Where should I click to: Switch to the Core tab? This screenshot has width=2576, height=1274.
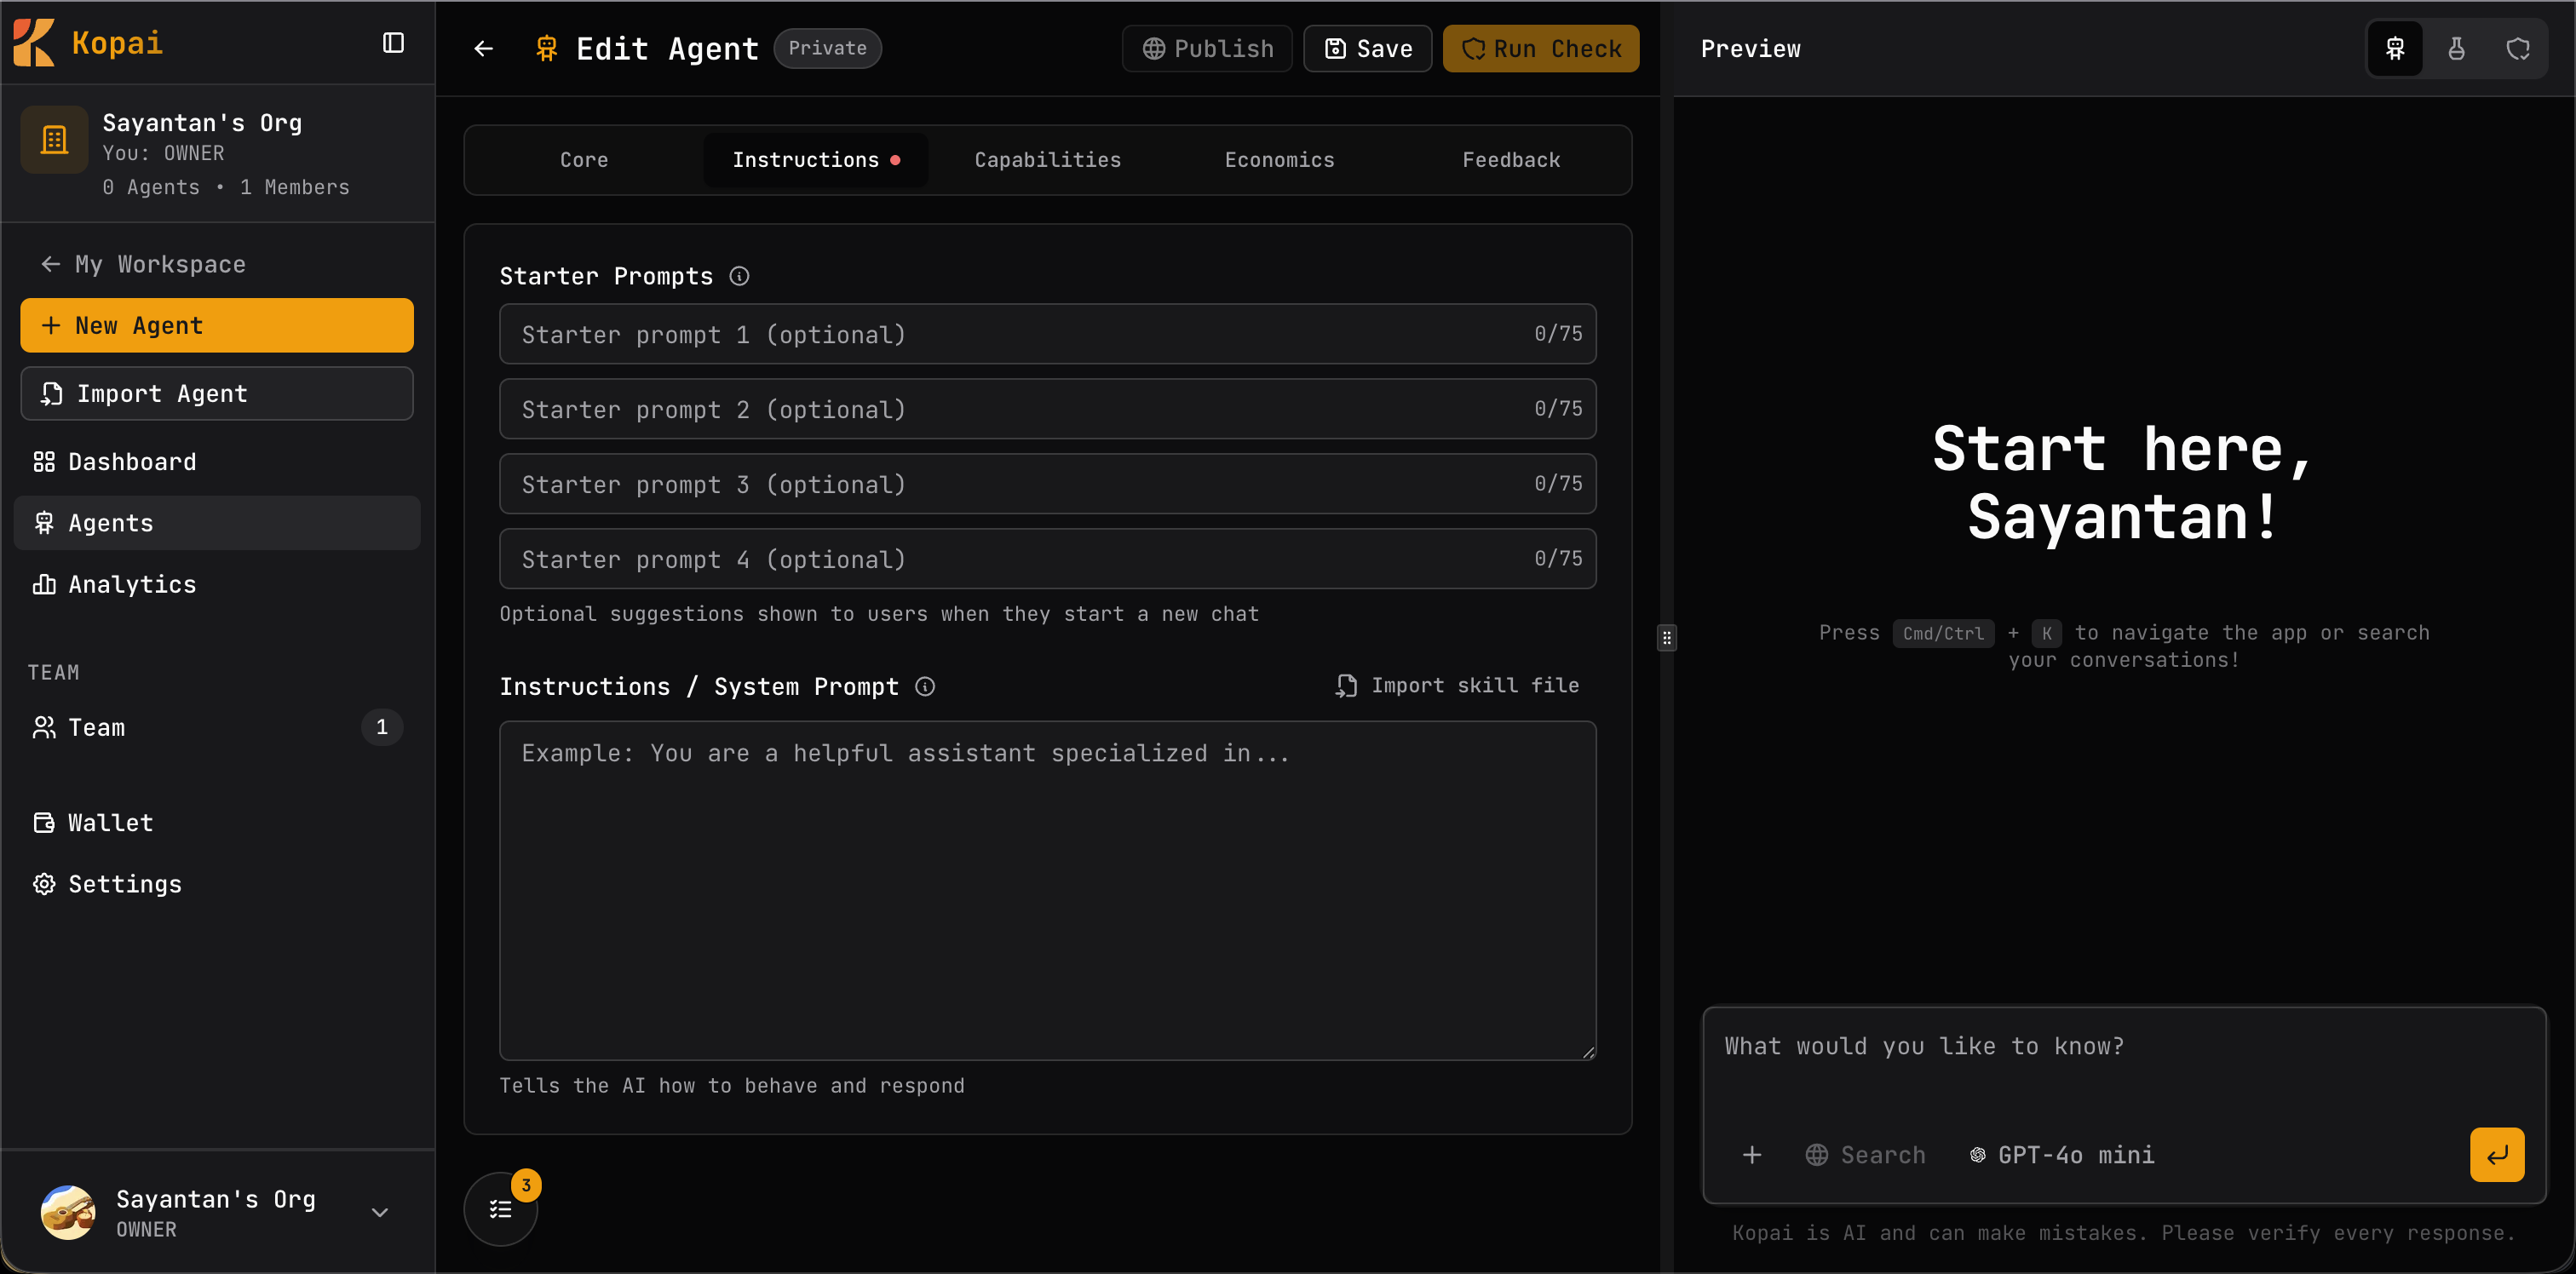[x=584, y=160]
